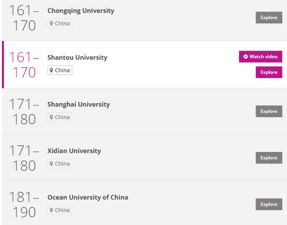Image resolution: width=287 pixels, height=225 pixels.
Task: Open the Shantou University name link
Action: click(77, 57)
